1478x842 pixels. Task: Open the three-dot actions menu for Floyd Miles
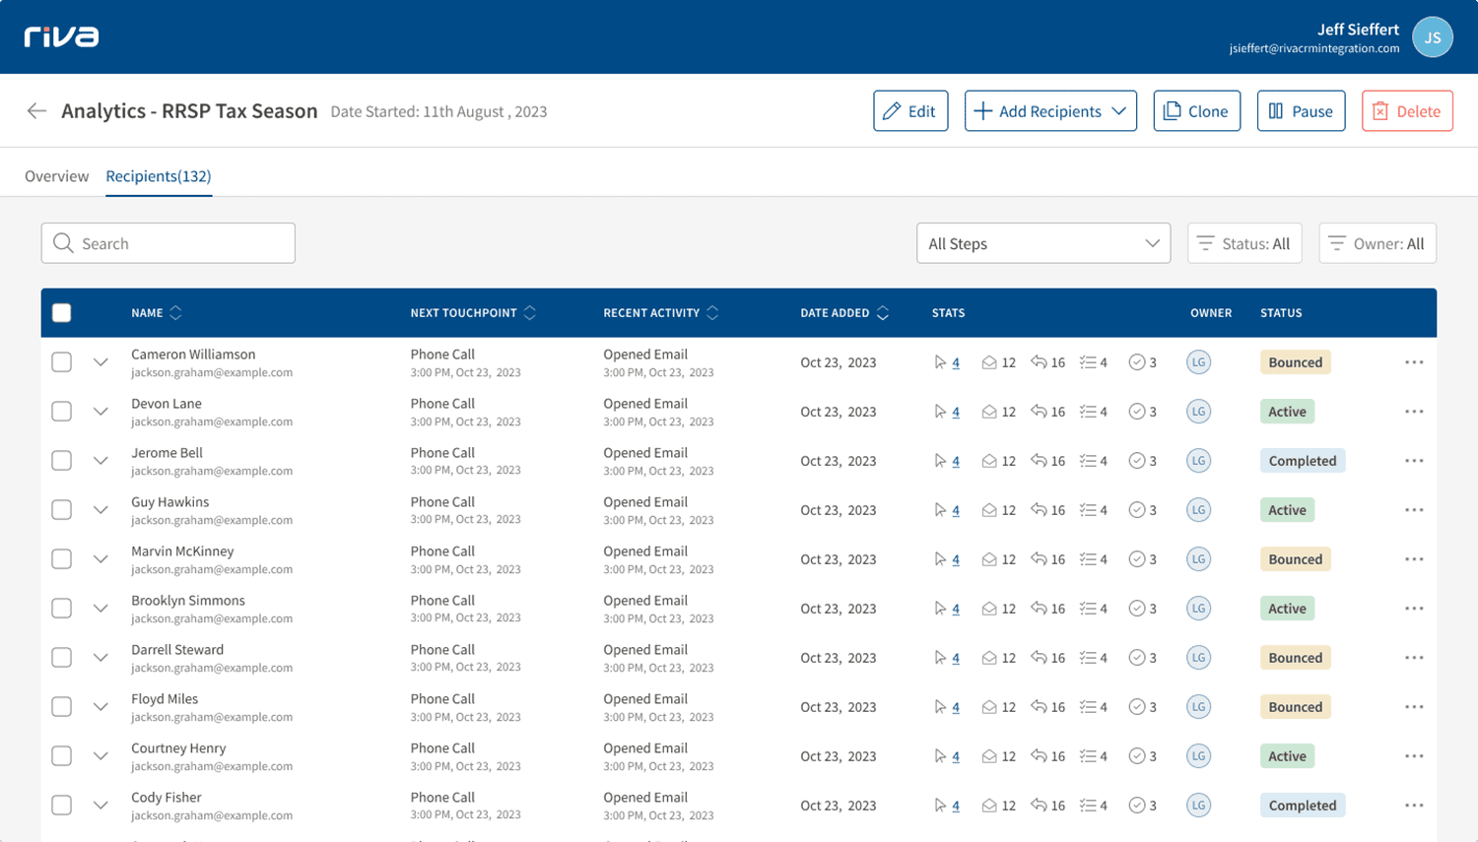pos(1414,706)
